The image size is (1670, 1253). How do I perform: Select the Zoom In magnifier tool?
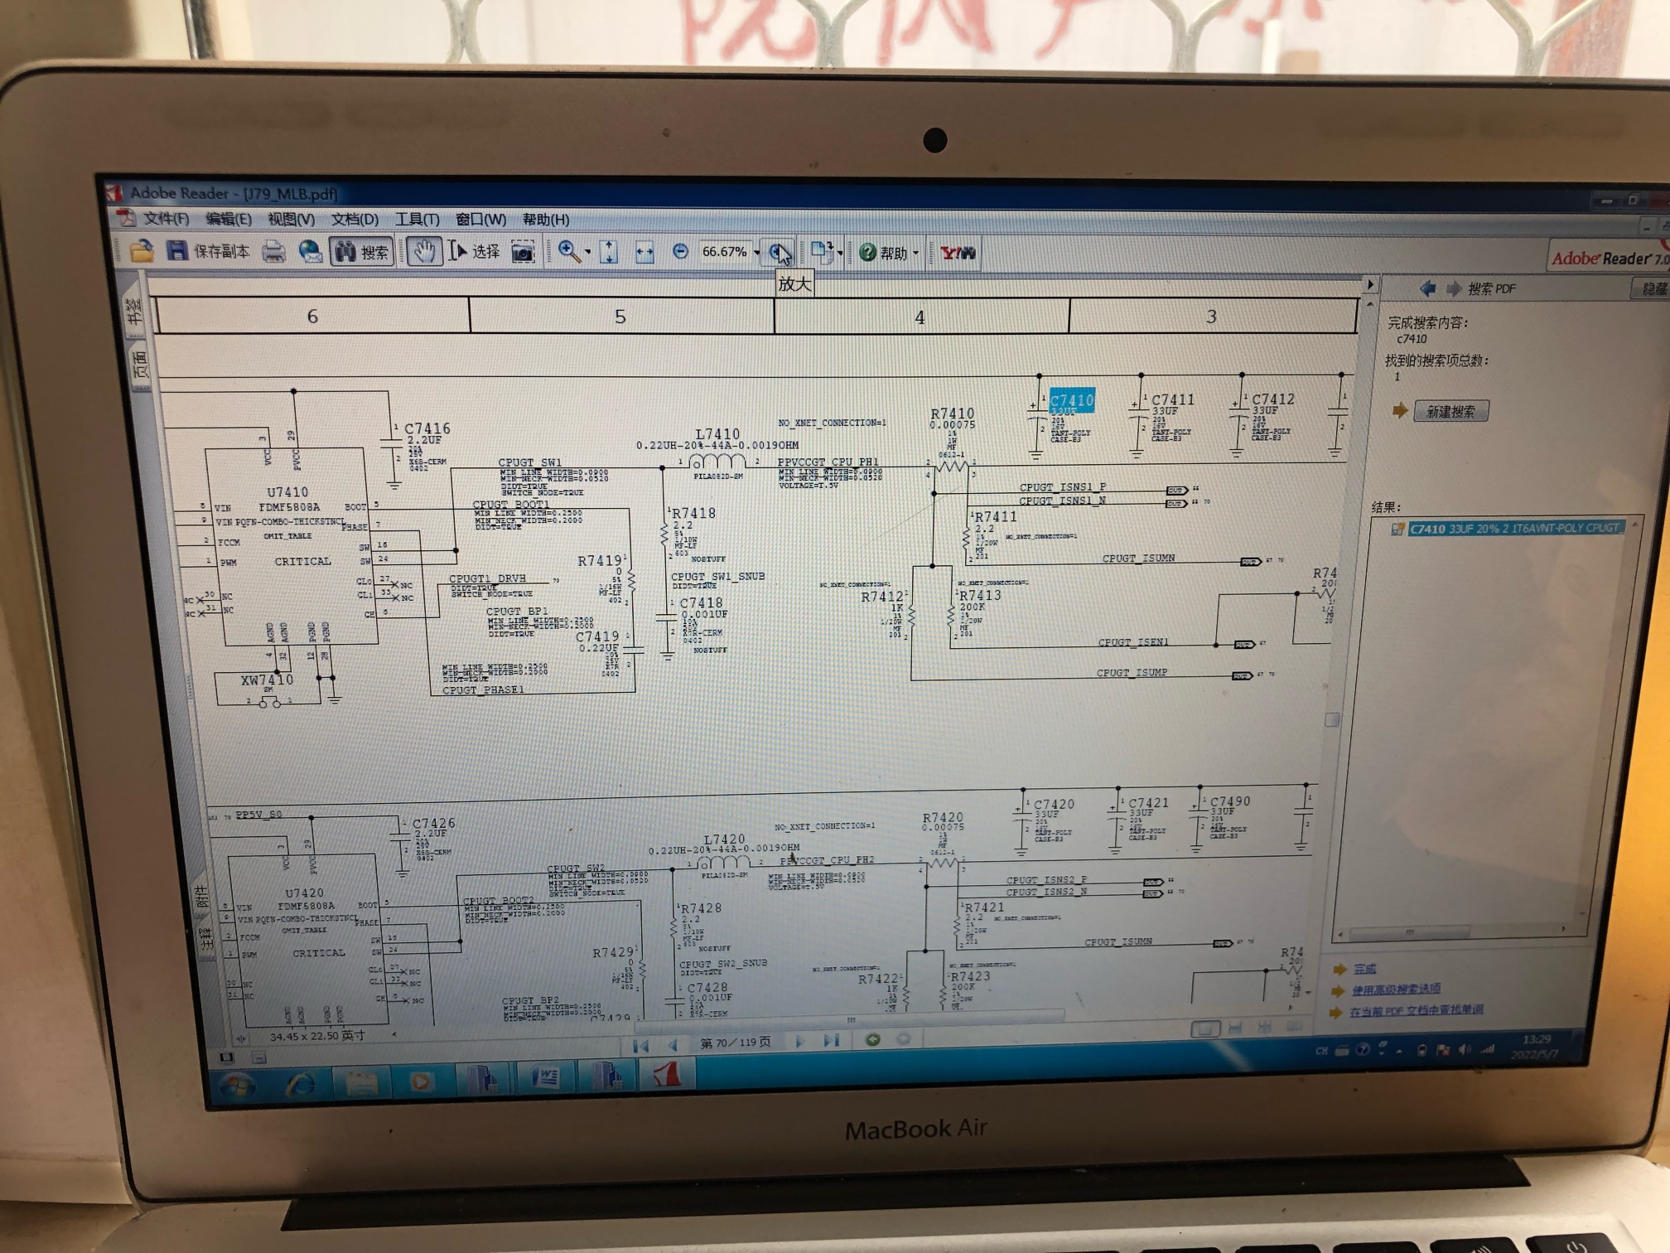click(568, 251)
